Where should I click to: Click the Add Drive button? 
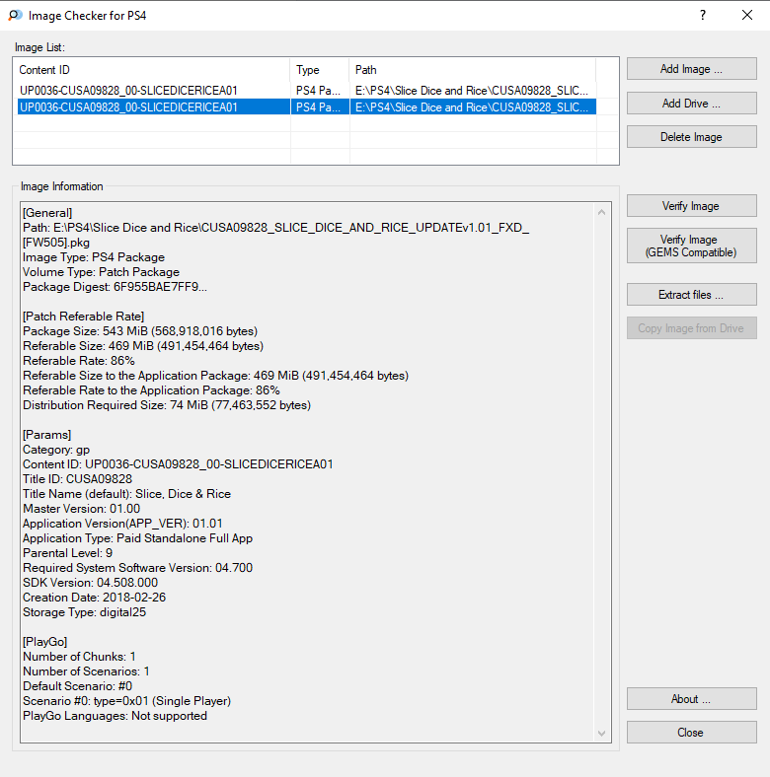pyautogui.click(x=692, y=104)
